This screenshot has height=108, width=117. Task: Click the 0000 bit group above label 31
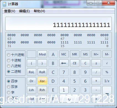[11, 42]
